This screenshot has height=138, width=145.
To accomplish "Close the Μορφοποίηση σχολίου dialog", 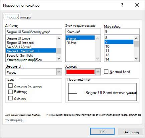I will 137,5.
